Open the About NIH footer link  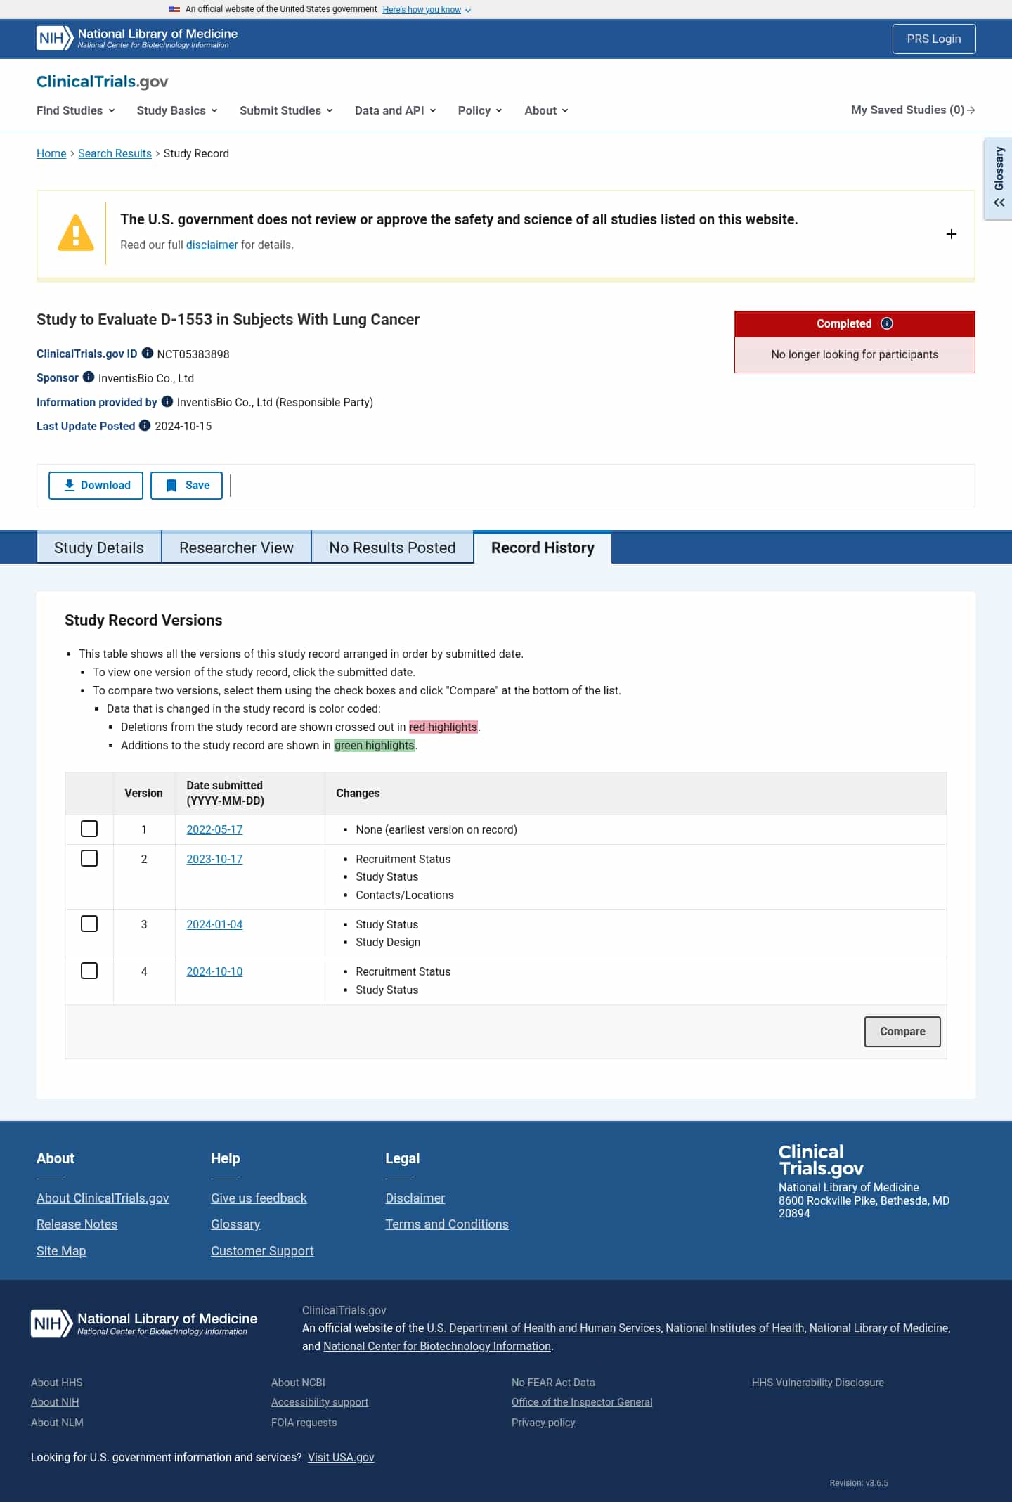(55, 1401)
